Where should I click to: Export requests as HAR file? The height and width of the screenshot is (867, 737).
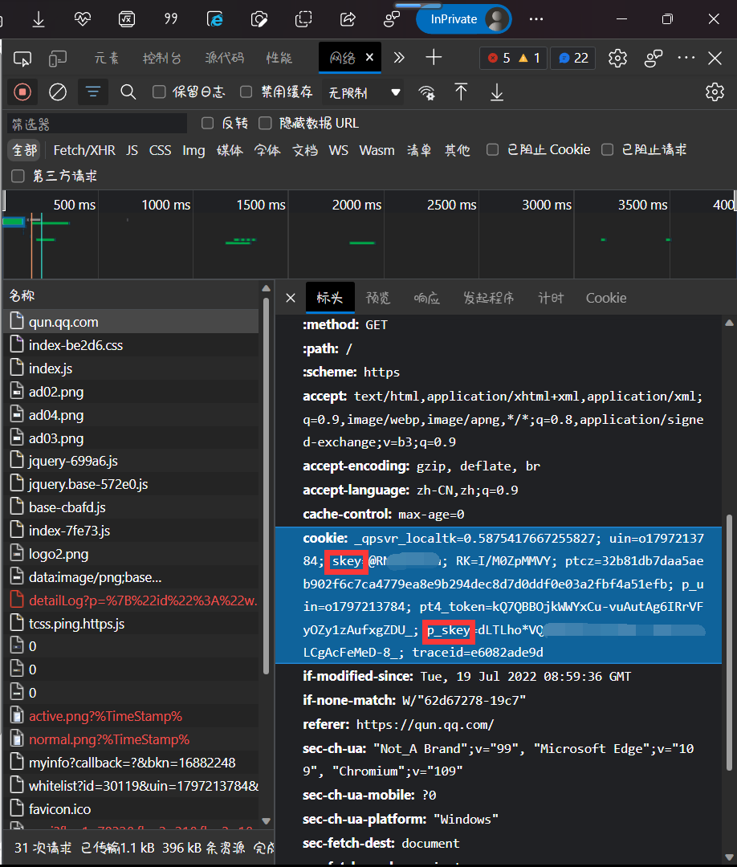[x=496, y=92]
